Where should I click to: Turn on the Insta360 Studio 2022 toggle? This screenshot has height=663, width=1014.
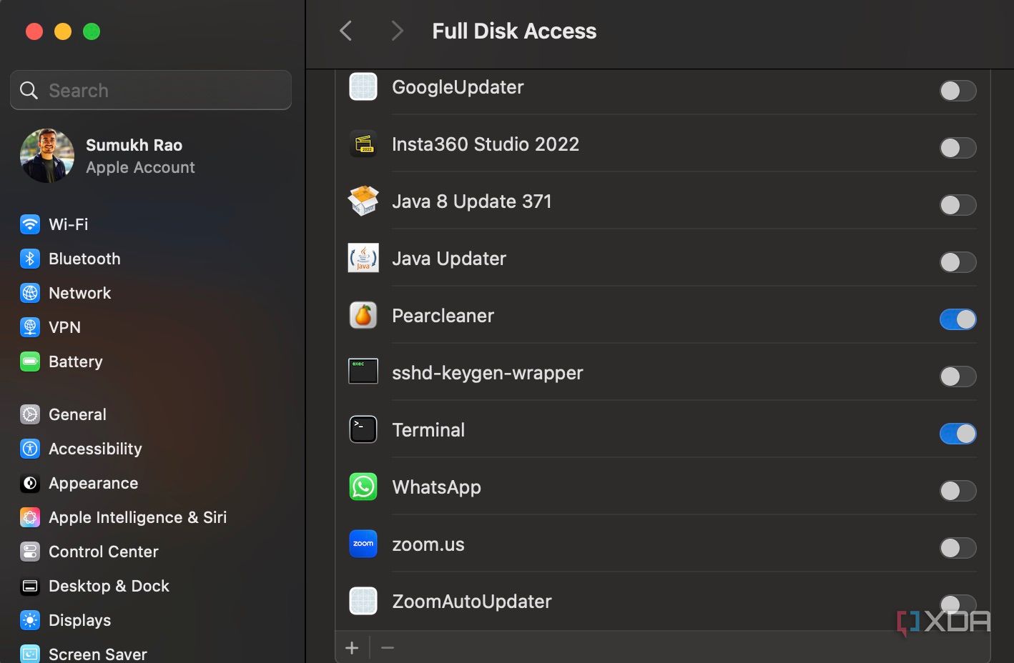(x=958, y=148)
